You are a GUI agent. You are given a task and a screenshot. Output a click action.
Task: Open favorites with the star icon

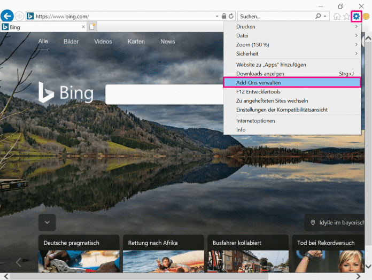pyautogui.click(x=346, y=17)
